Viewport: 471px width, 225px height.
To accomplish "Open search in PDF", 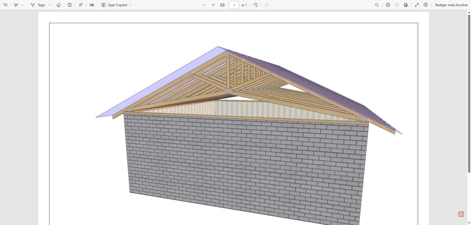I will (x=377, y=5).
